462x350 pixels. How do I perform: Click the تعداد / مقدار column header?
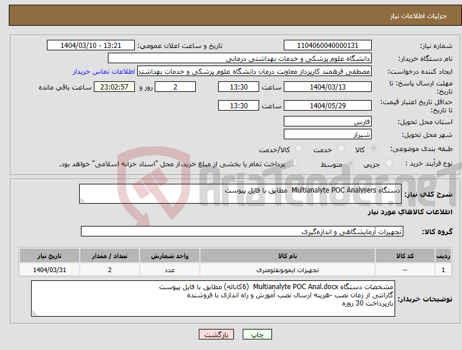click(110, 256)
